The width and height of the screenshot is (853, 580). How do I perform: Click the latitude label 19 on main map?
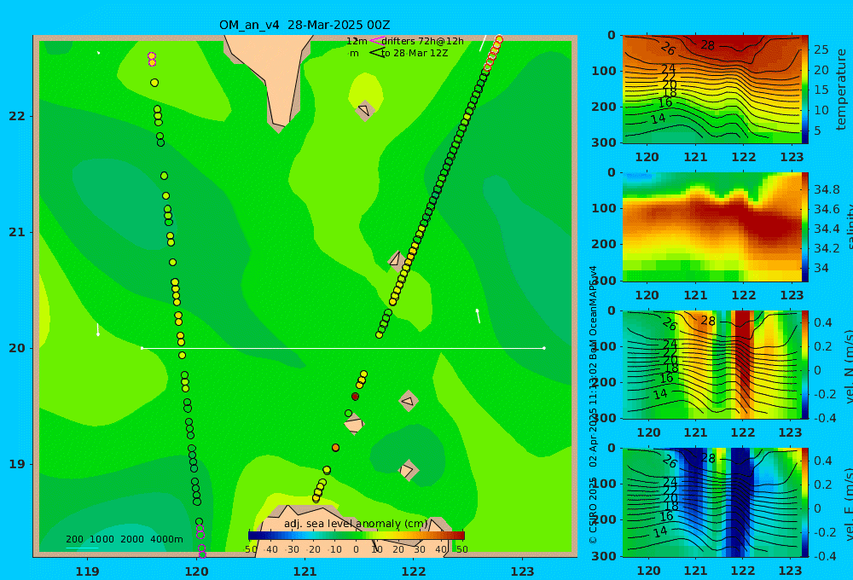[x=16, y=464]
